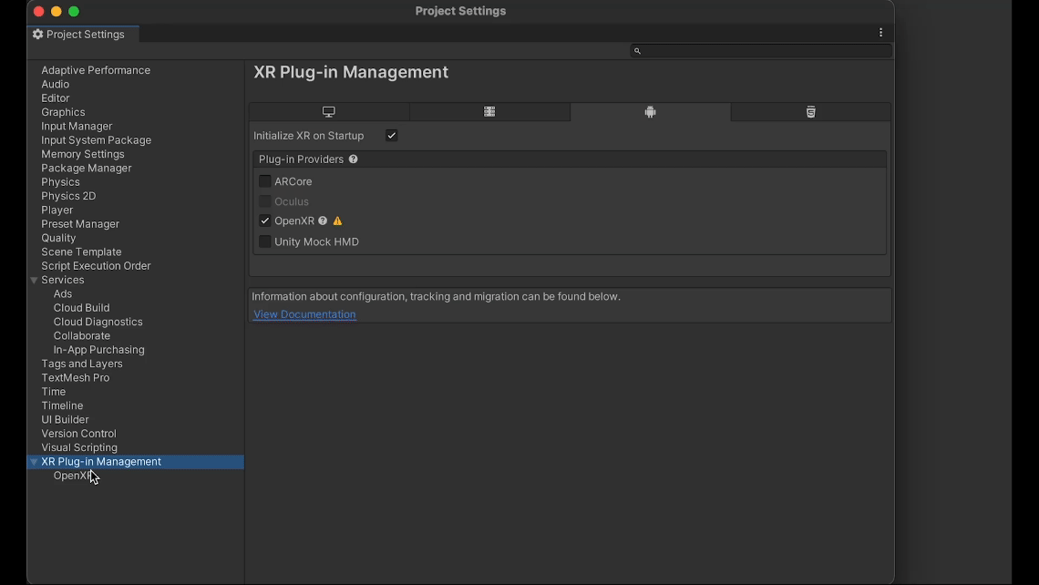Click the OpenXR help question mark icon
This screenshot has height=585, width=1039.
[x=323, y=221]
